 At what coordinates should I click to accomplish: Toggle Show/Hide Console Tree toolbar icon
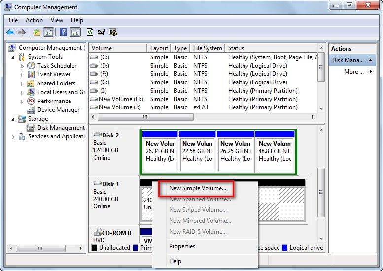point(48,32)
